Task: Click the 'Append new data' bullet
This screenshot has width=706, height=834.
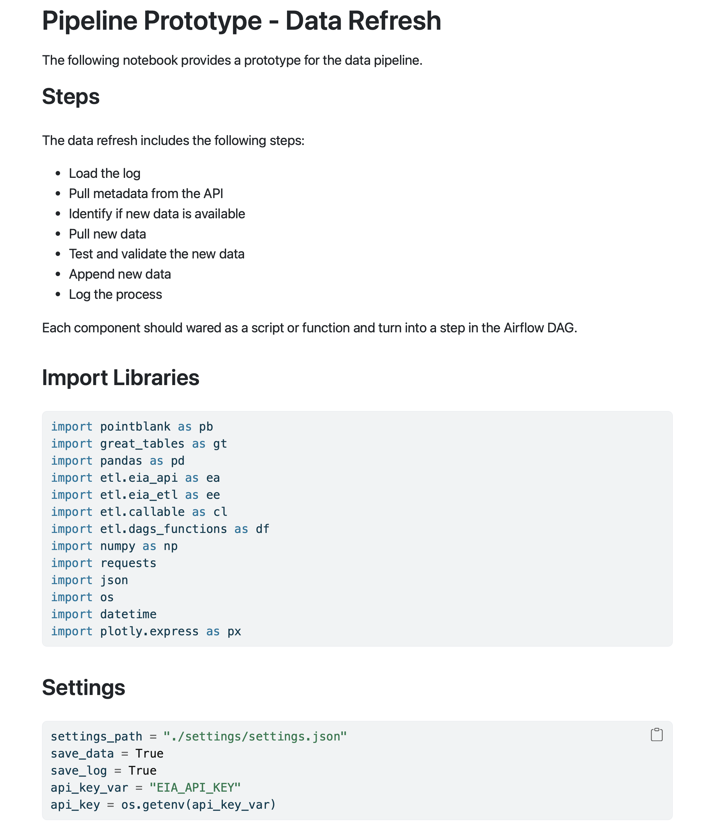Action: tap(120, 274)
